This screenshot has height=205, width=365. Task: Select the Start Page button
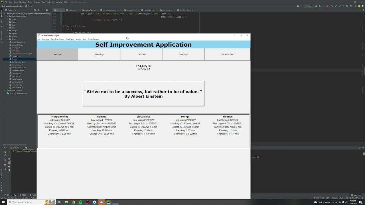tap(57, 54)
